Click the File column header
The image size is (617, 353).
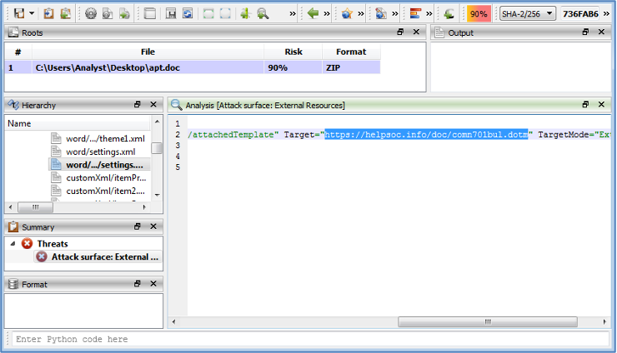148,52
